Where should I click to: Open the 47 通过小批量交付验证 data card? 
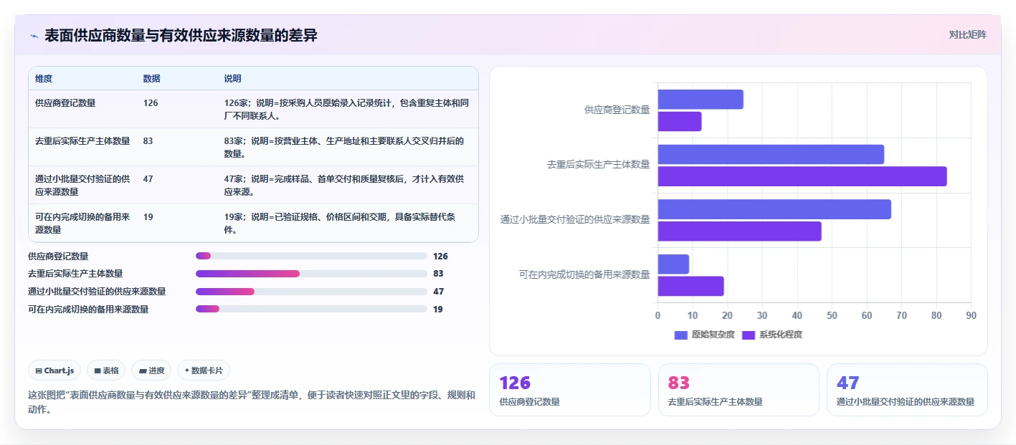[907, 390]
